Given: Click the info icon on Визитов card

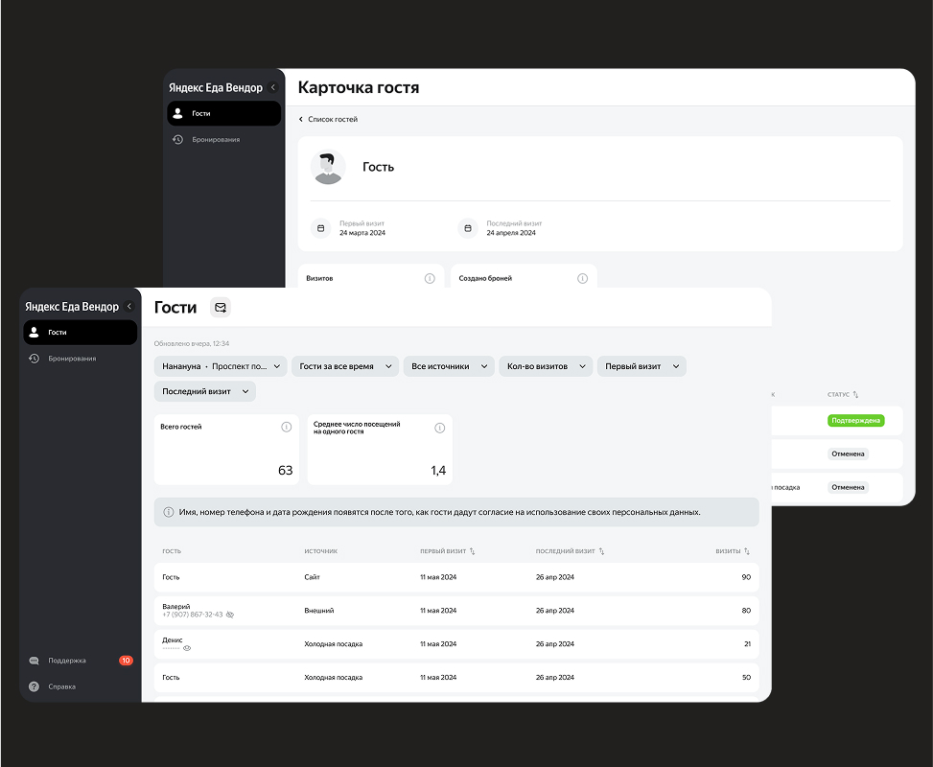Looking at the screenshot, I should click(430, 278).
